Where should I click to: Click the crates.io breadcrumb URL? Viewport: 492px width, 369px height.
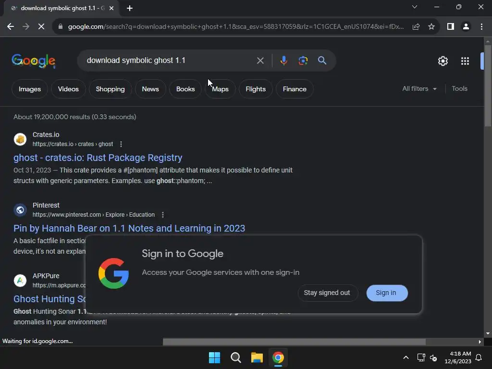click(x=73, y=144)
